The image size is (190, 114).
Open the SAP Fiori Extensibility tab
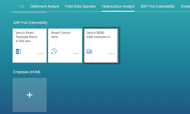(157, 6)
